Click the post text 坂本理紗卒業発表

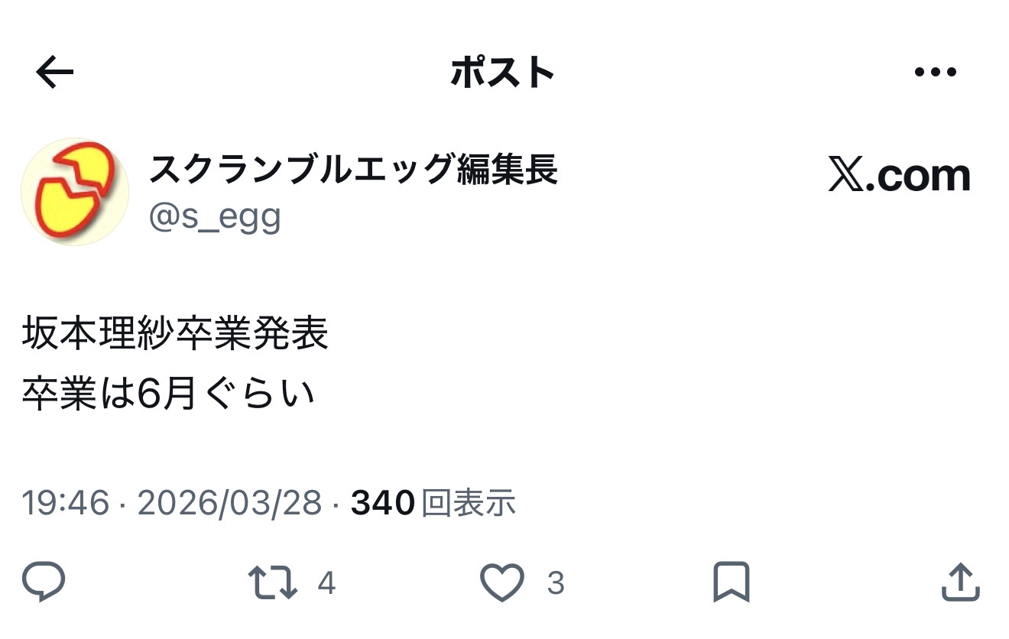coord(175,334)
